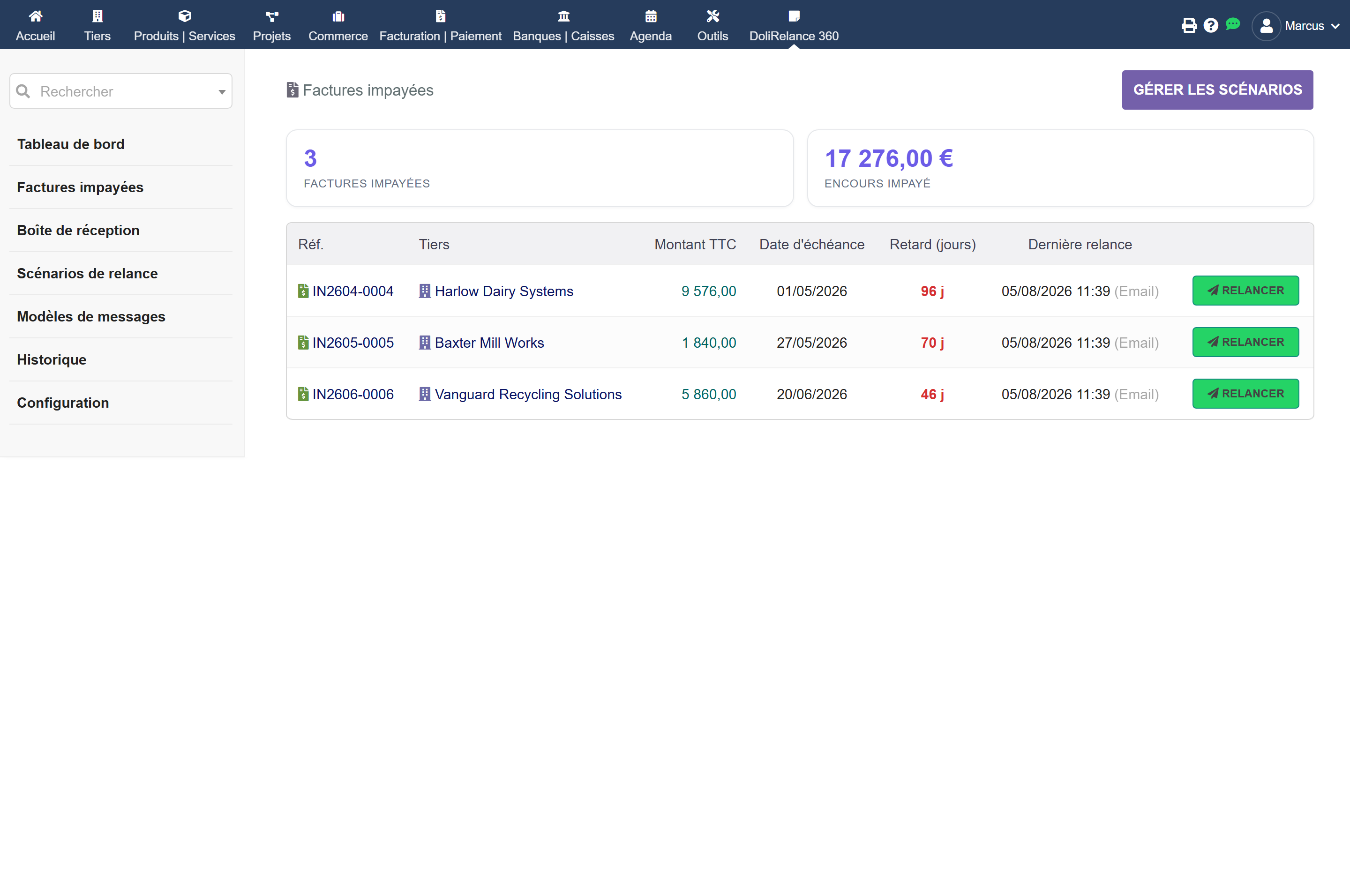The width and height of the screenshot is (1350, 881).
Task: Open the Agenda calendar icon
Action: click(651, 16)
